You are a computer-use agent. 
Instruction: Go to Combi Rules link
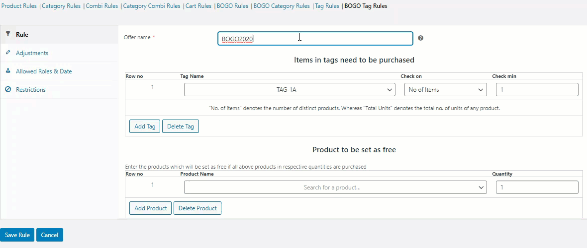(x=102, y=6)
